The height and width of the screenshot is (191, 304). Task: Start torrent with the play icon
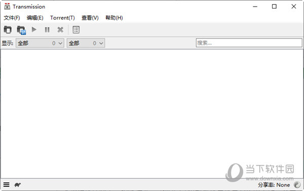[34, 29]
